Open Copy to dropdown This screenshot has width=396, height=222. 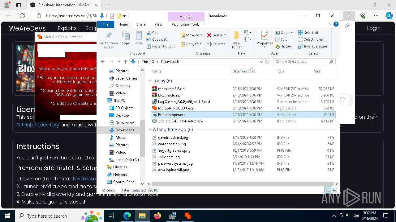coord(191,44)
